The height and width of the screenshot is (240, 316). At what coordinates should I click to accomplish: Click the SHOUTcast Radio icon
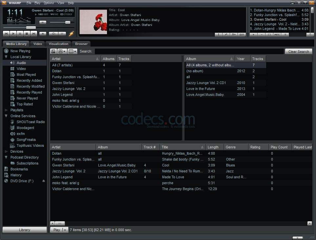pos(12,122)
